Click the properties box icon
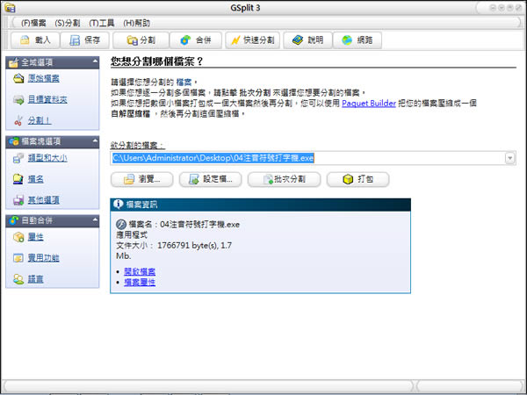527x395 pixels. (x=18, y=237)
